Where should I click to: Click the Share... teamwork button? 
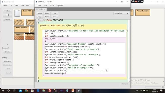[x=7, y=52]
